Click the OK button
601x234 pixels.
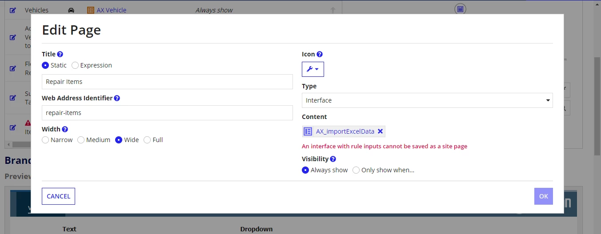(544, 196)
